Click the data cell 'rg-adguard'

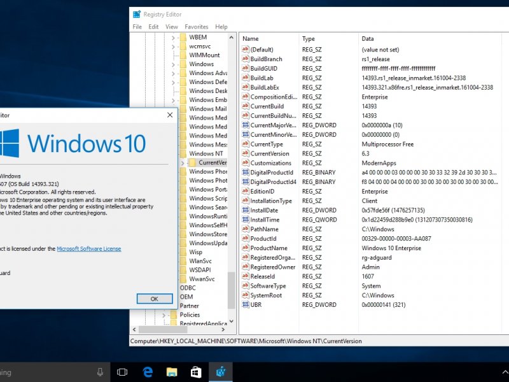click(377, 257)
